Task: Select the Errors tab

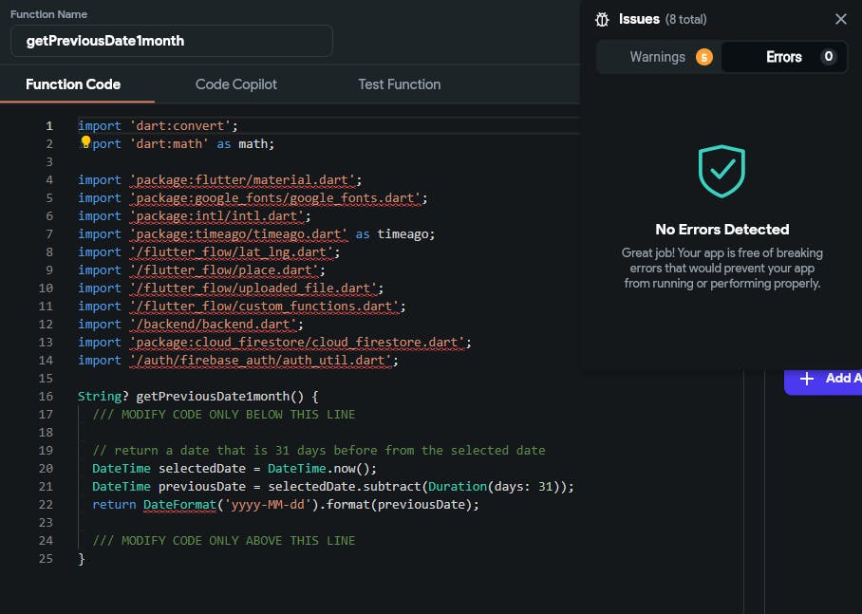Action: (x=784, y=57)
